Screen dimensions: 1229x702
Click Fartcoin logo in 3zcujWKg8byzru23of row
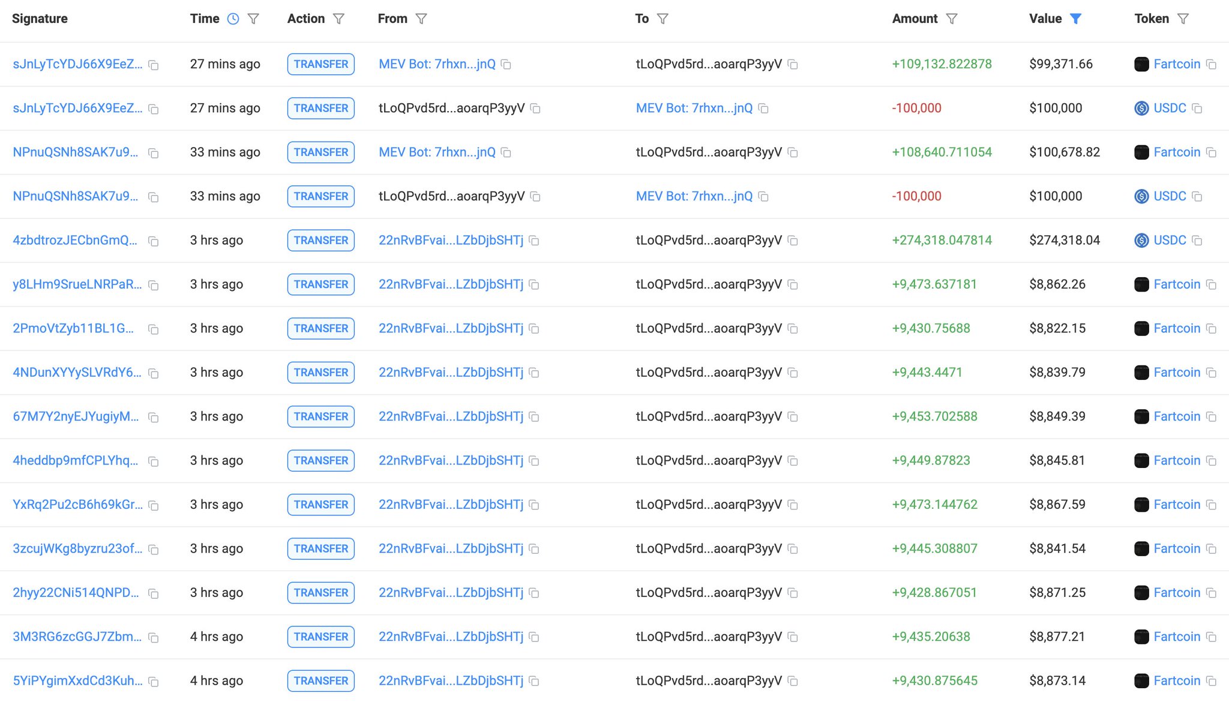tap(1141, 548)
